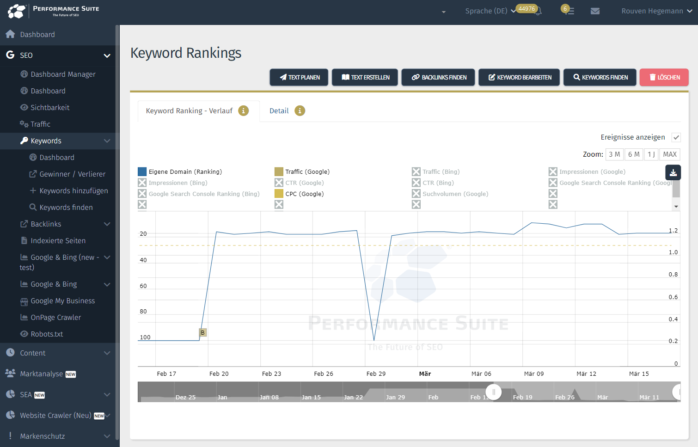Screen dimensions: 698x447
Task: Click the Indexierte Seiten document icon
Action: [24, 240]
